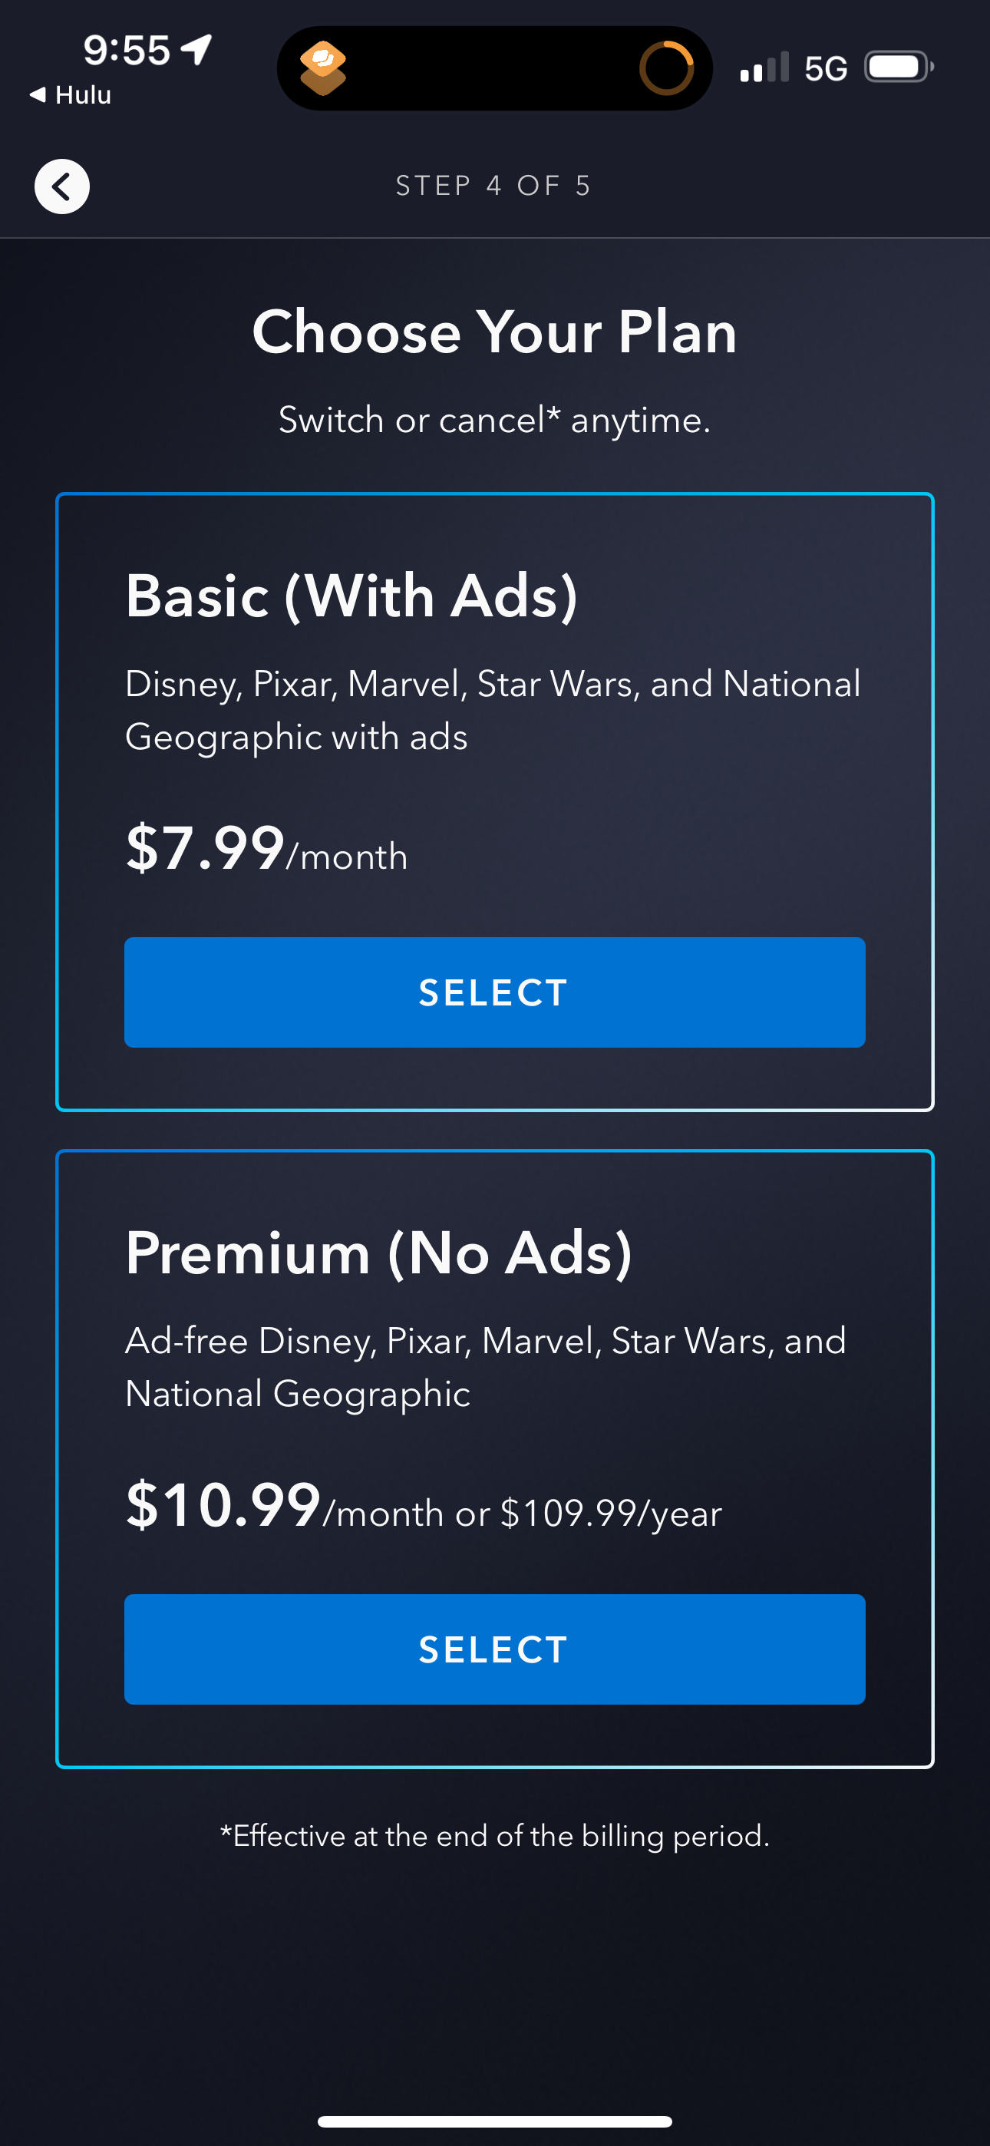Tap the location arrow icon
990x2146 pixels.
pos(197,49)
